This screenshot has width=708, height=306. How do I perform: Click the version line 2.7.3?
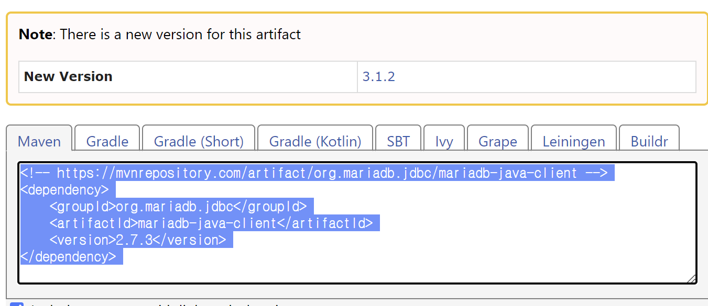tap(138, 240)
